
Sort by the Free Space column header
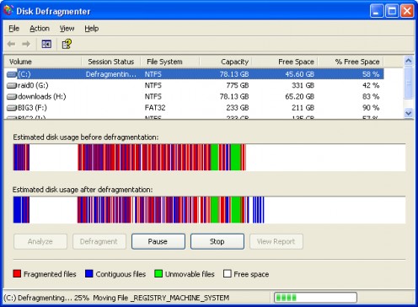point(285,62)
